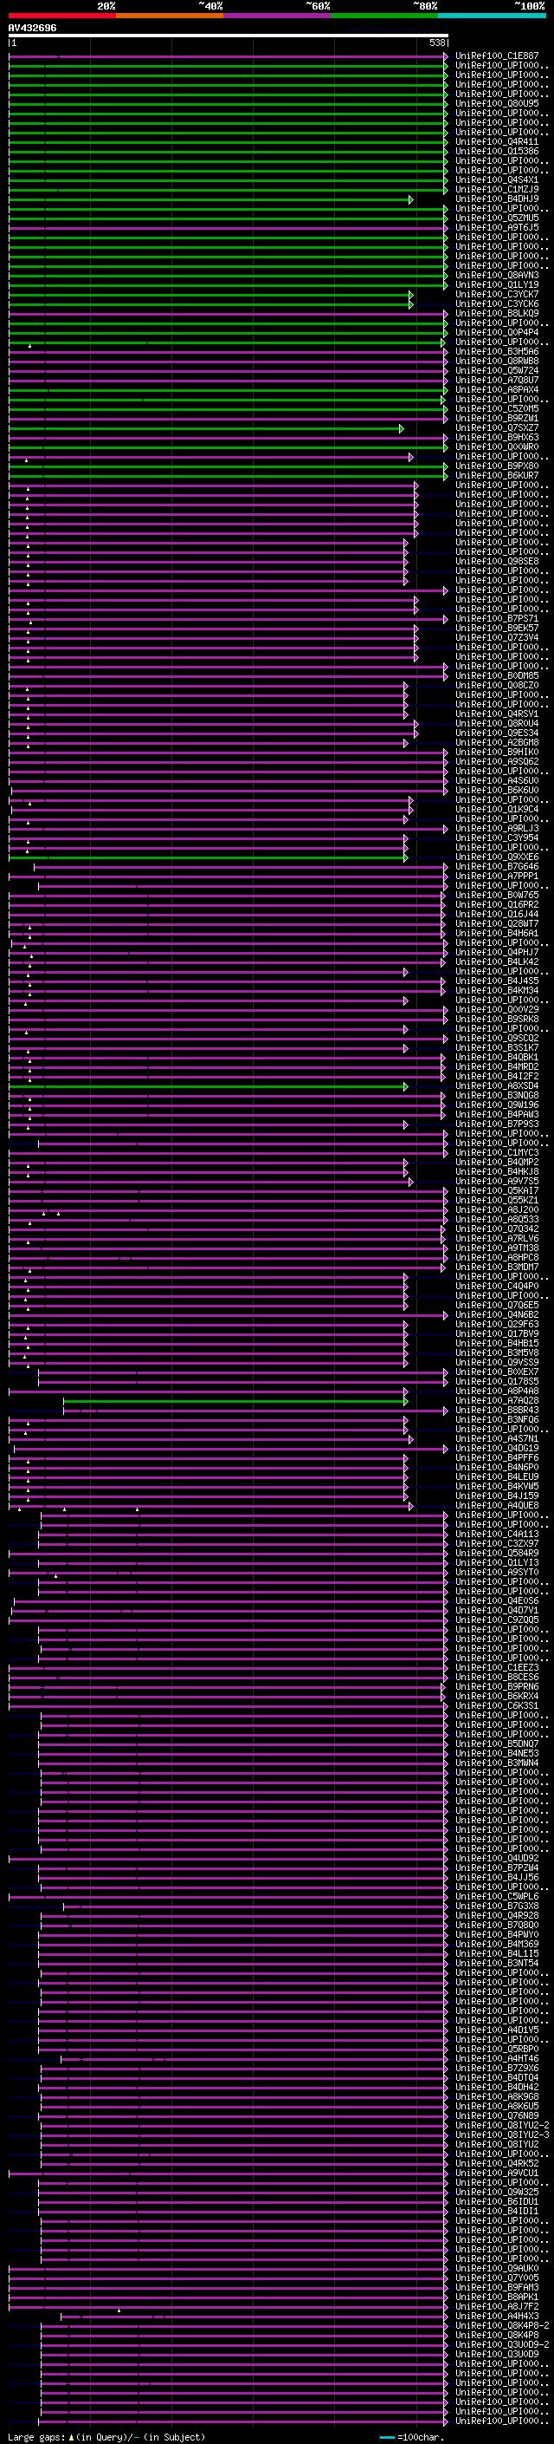Viewport: 554px width, 2444px height.
Task: Open the UniRef100_Q9AUK0 label
Action: [497, 2269]
